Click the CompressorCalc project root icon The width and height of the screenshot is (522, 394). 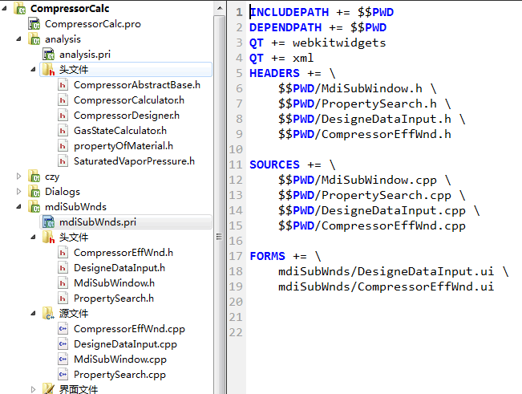click(x=19, y=9)
